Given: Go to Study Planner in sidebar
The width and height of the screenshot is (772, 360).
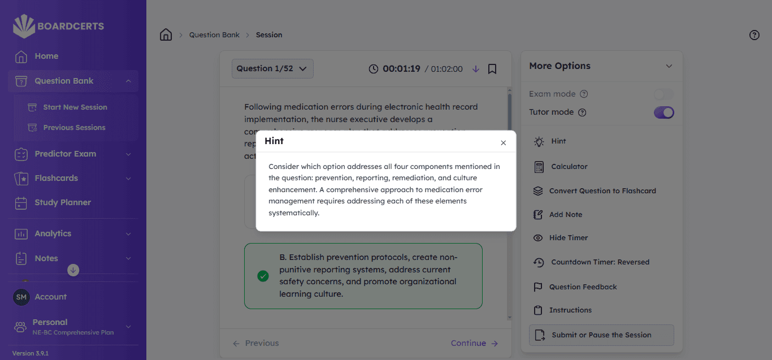Looking at the screenshot, I should (x=63, y=202).
